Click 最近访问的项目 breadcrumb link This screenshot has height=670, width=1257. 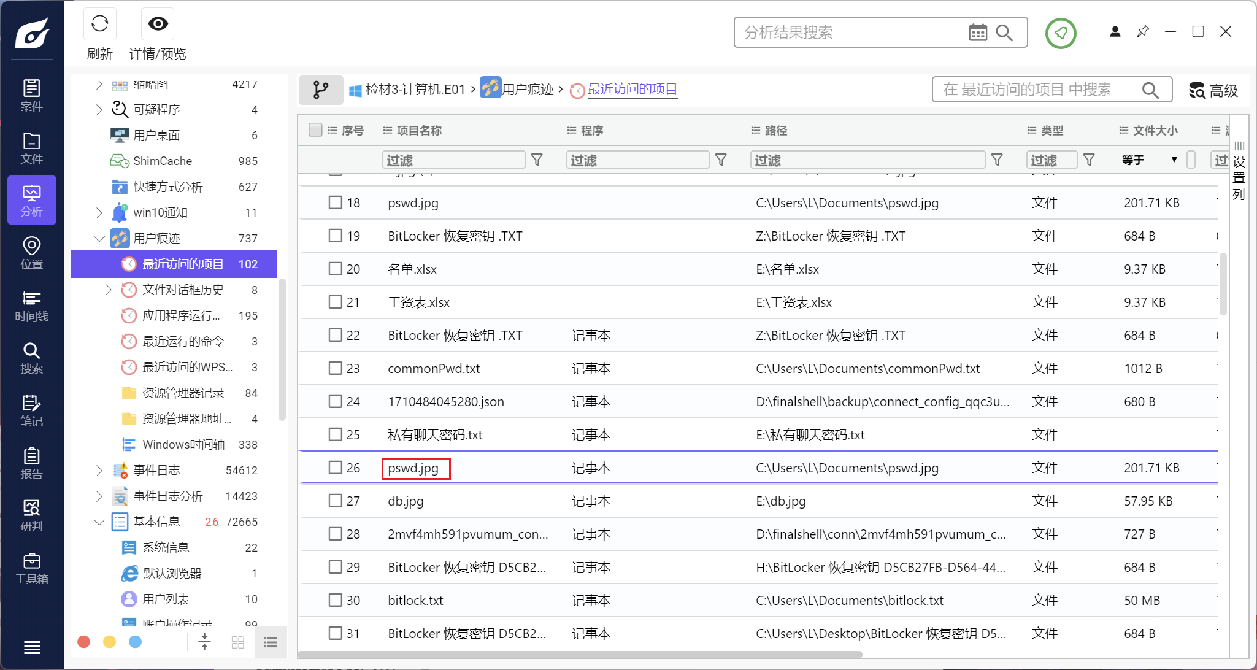[x=632, y=90]
